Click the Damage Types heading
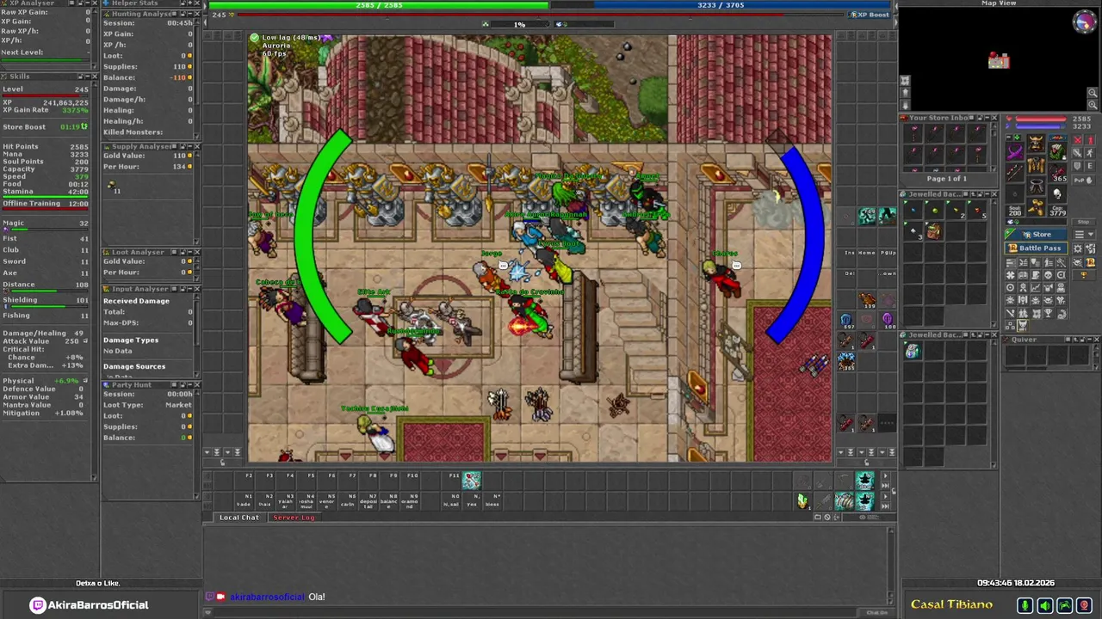 click(x=131, y=340)
